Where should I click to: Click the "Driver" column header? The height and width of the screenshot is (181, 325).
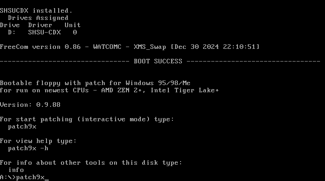point(41,25)
